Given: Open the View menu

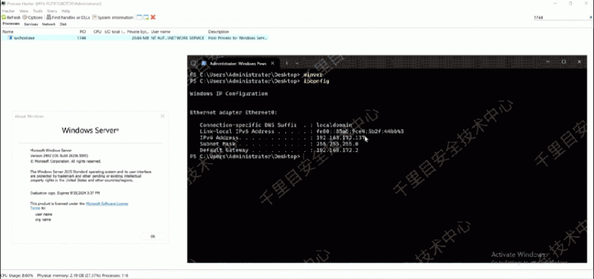Looking at the screenshot, I should [x=23, y=11].
